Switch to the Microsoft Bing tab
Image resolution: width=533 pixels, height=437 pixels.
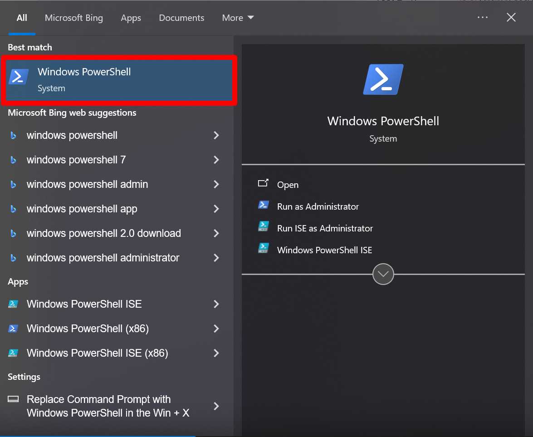(x=74, y=18)
